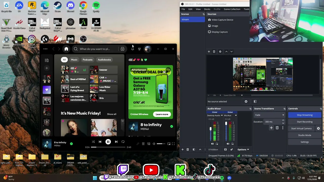Open the Fade transition dropdown

pyautogui.click(x=269, y=115)
